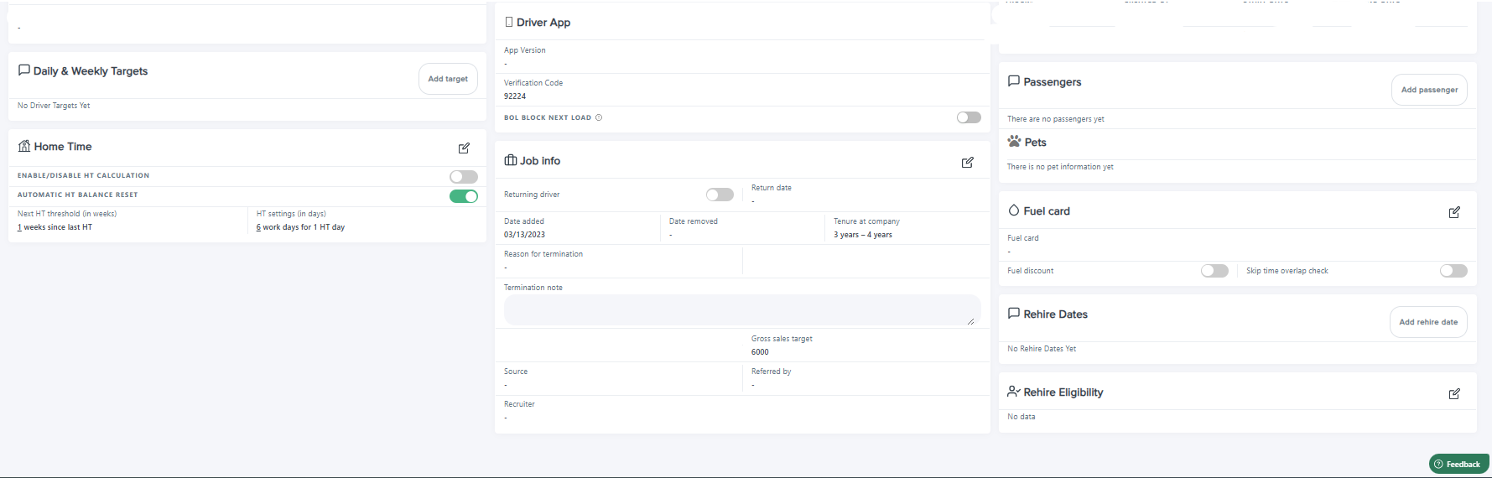Click 'There is no pet information yet'

click(1060, 167)
